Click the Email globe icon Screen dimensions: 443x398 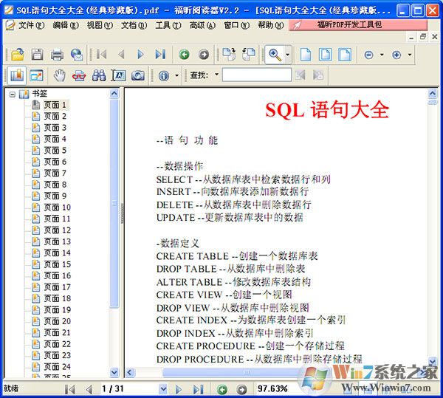[x=77, y=55]
